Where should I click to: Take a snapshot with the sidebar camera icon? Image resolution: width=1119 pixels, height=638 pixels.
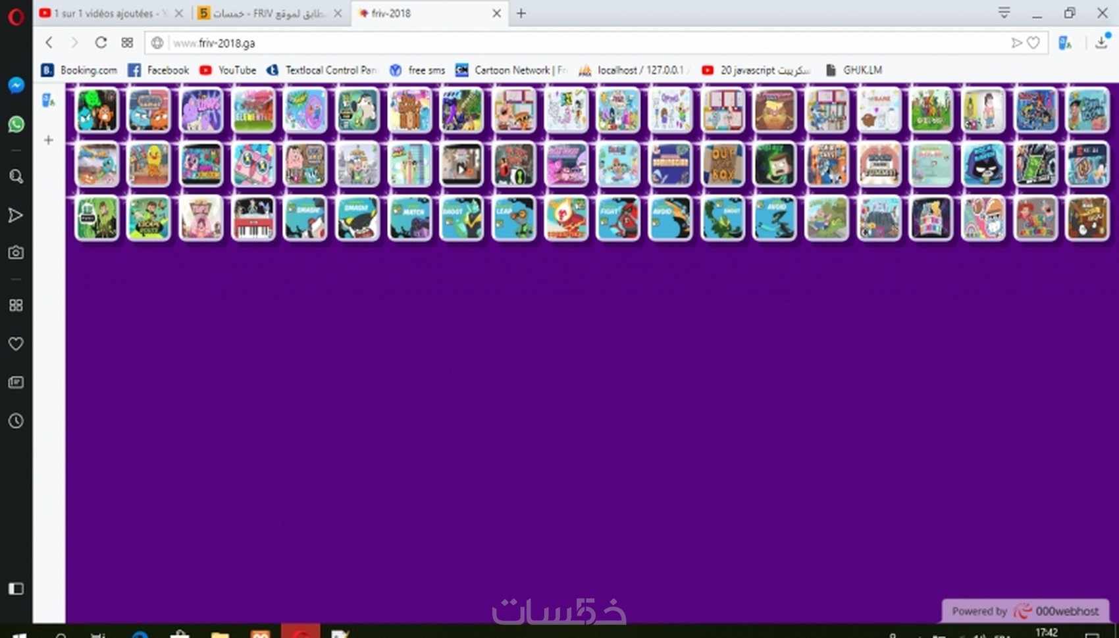(16, 253)
